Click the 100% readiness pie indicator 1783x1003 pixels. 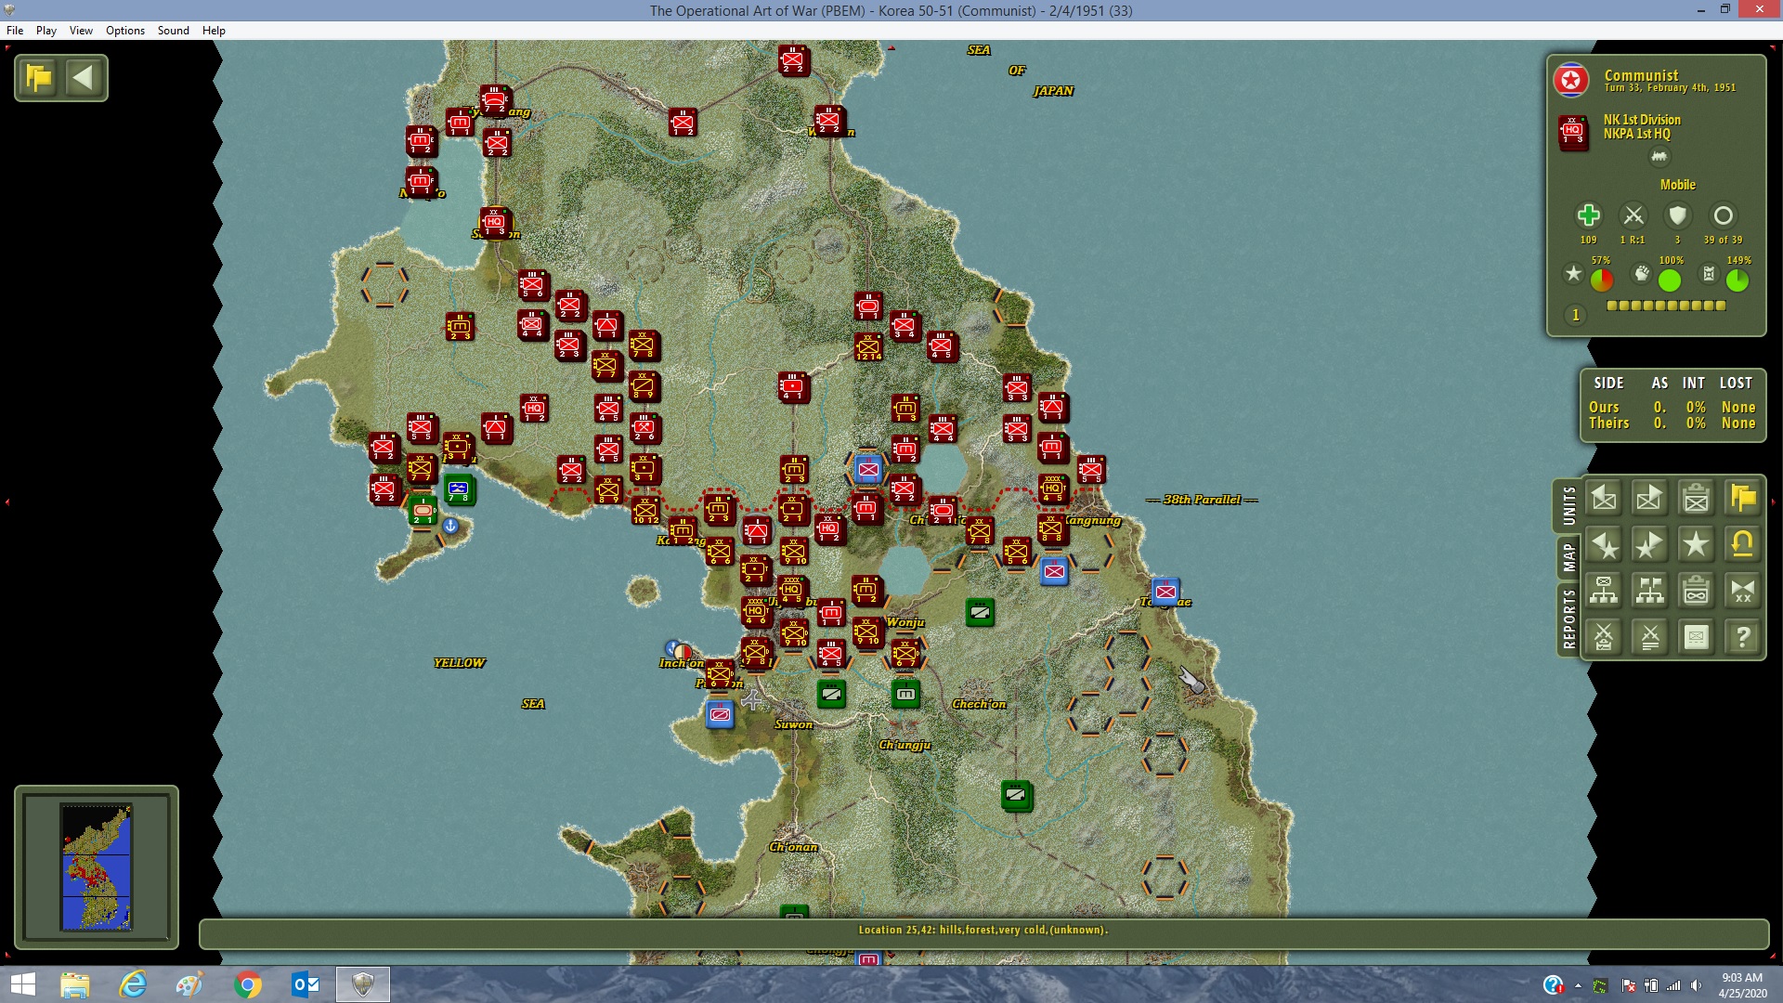coord(1670,280)
